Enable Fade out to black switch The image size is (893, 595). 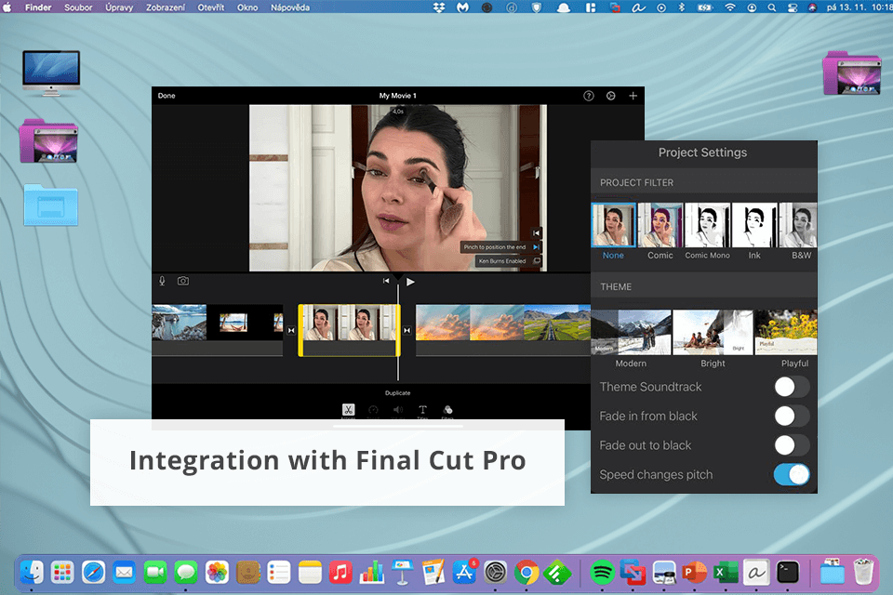tap(792, 445)
